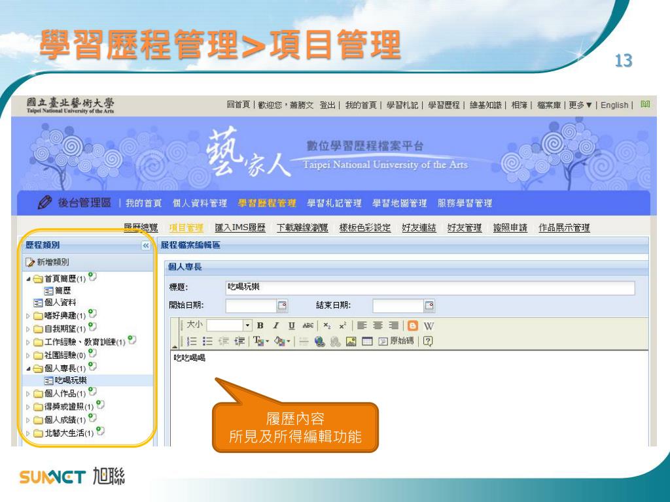The image size is (670, 502).
Task: Apply superscript formatting
Action: (342, 326)
